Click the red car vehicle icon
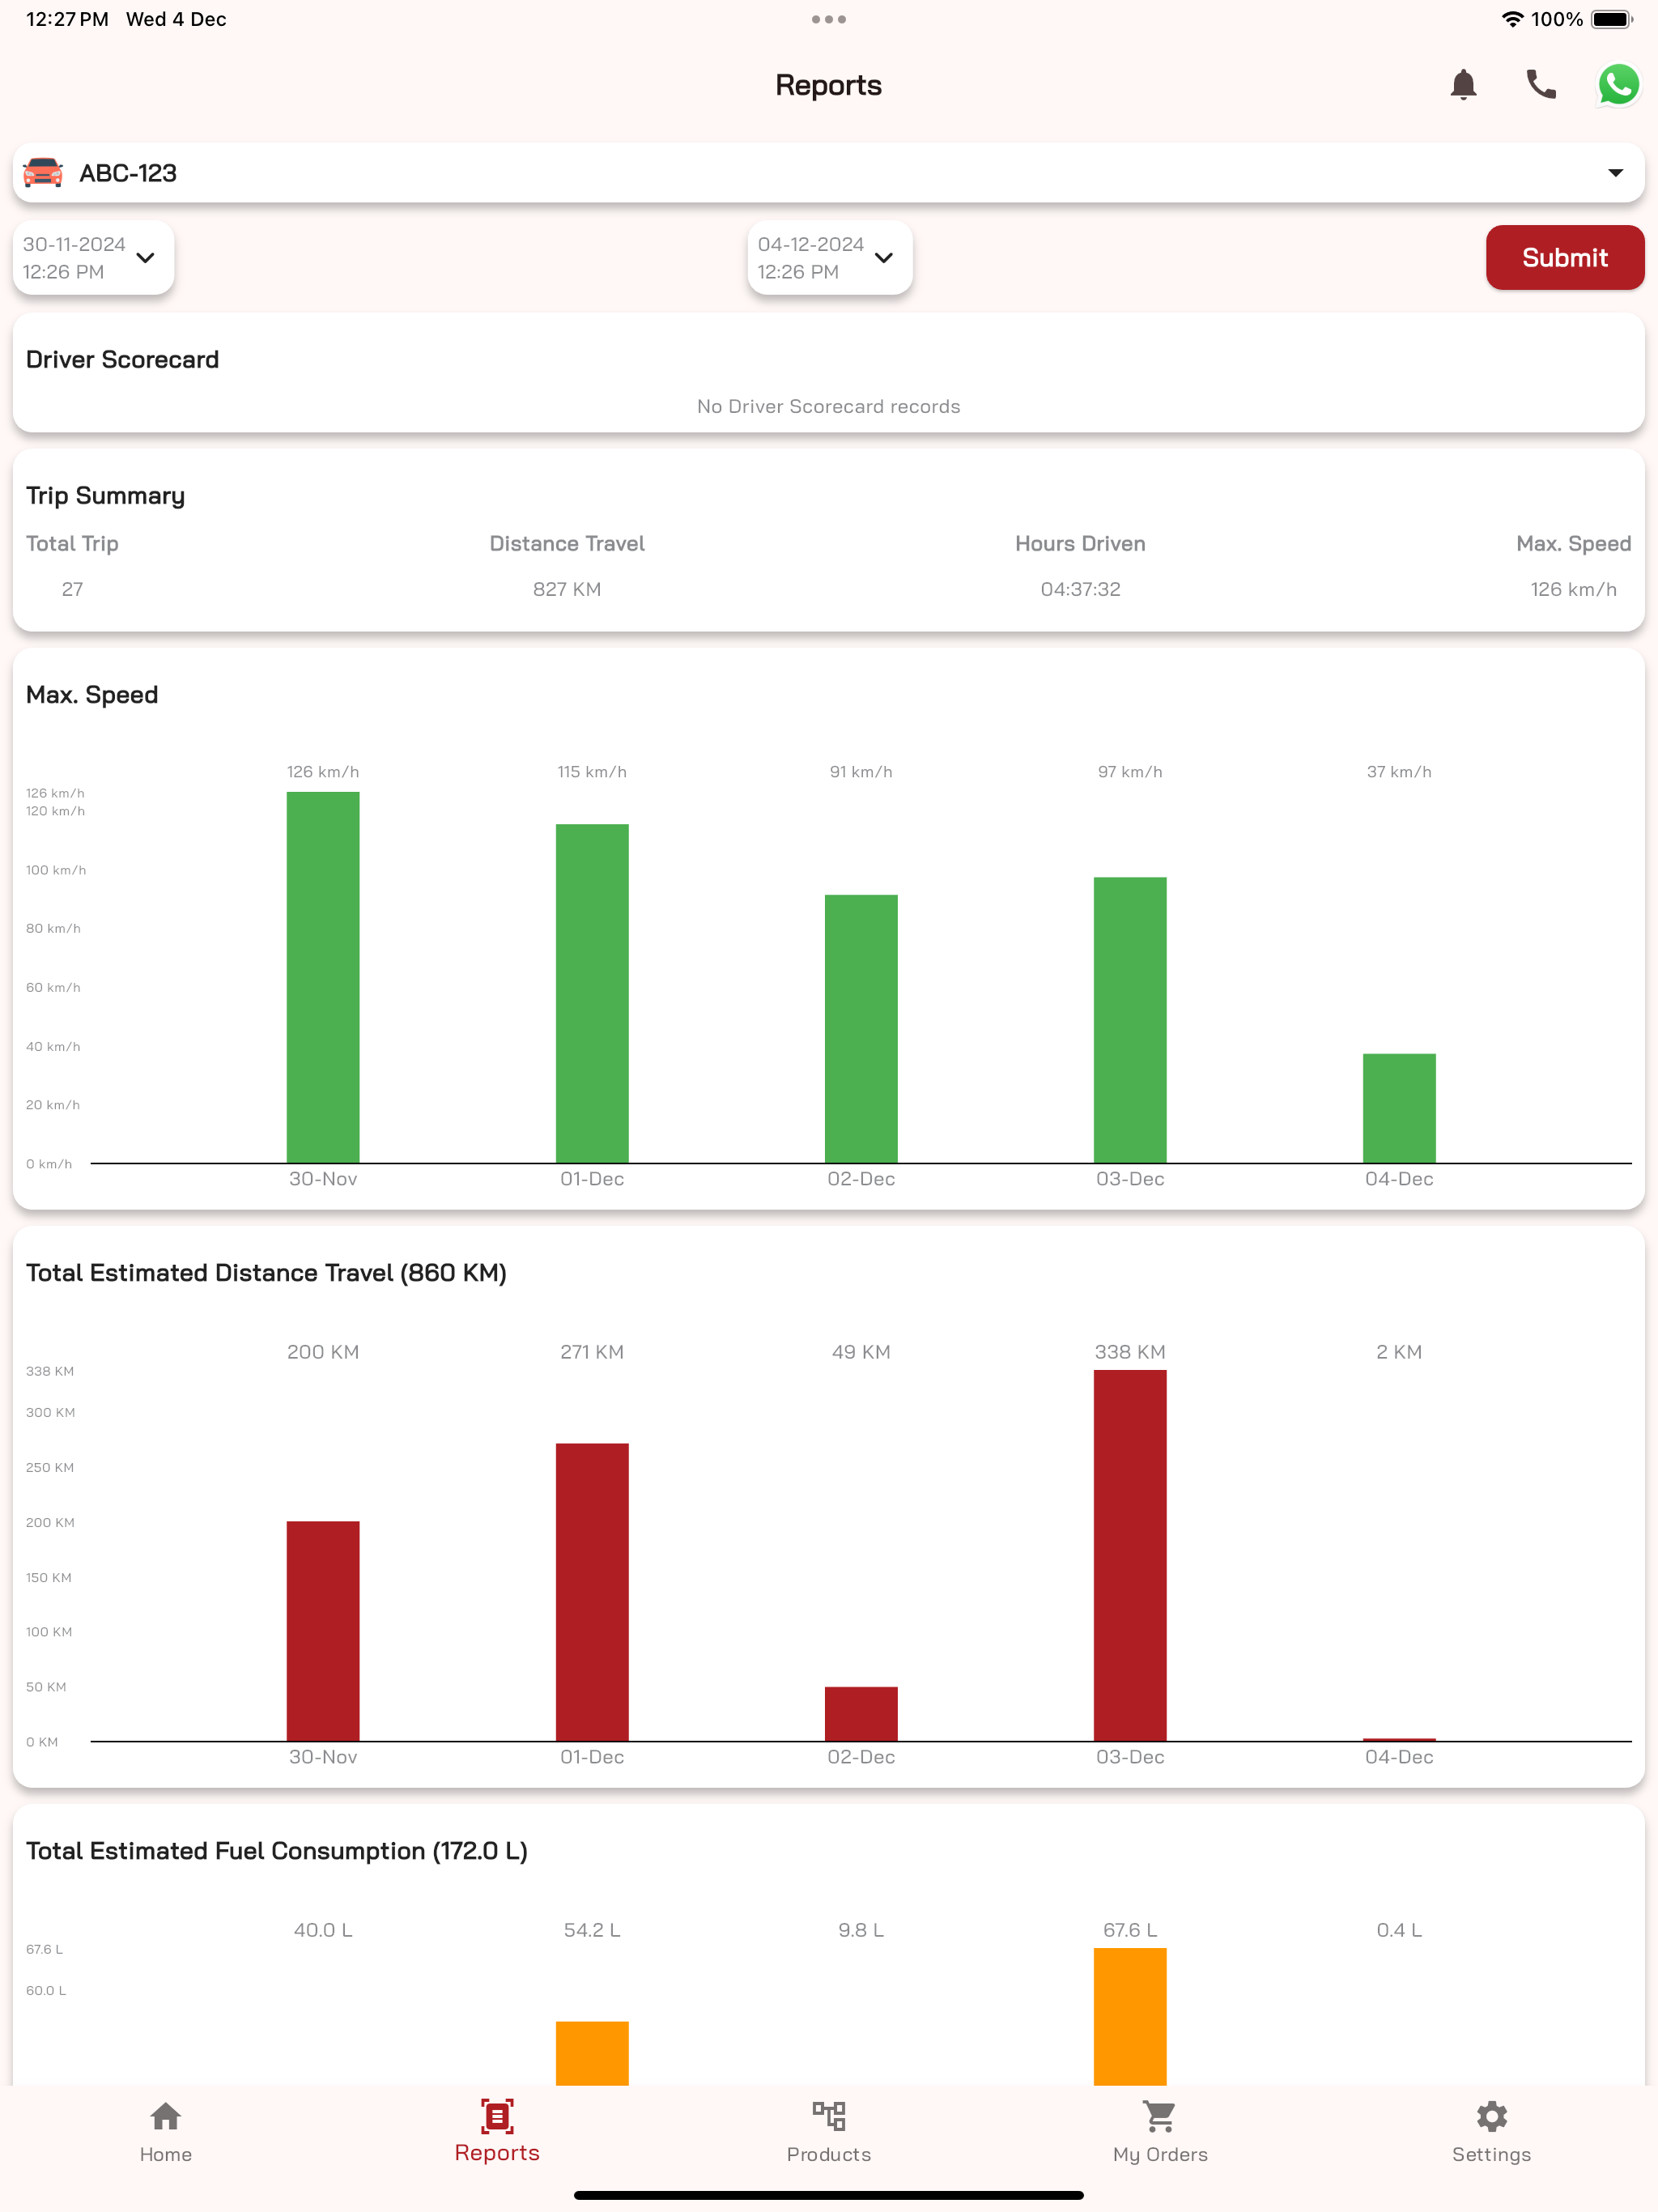 pyautogui.click(x=43, y=173)
